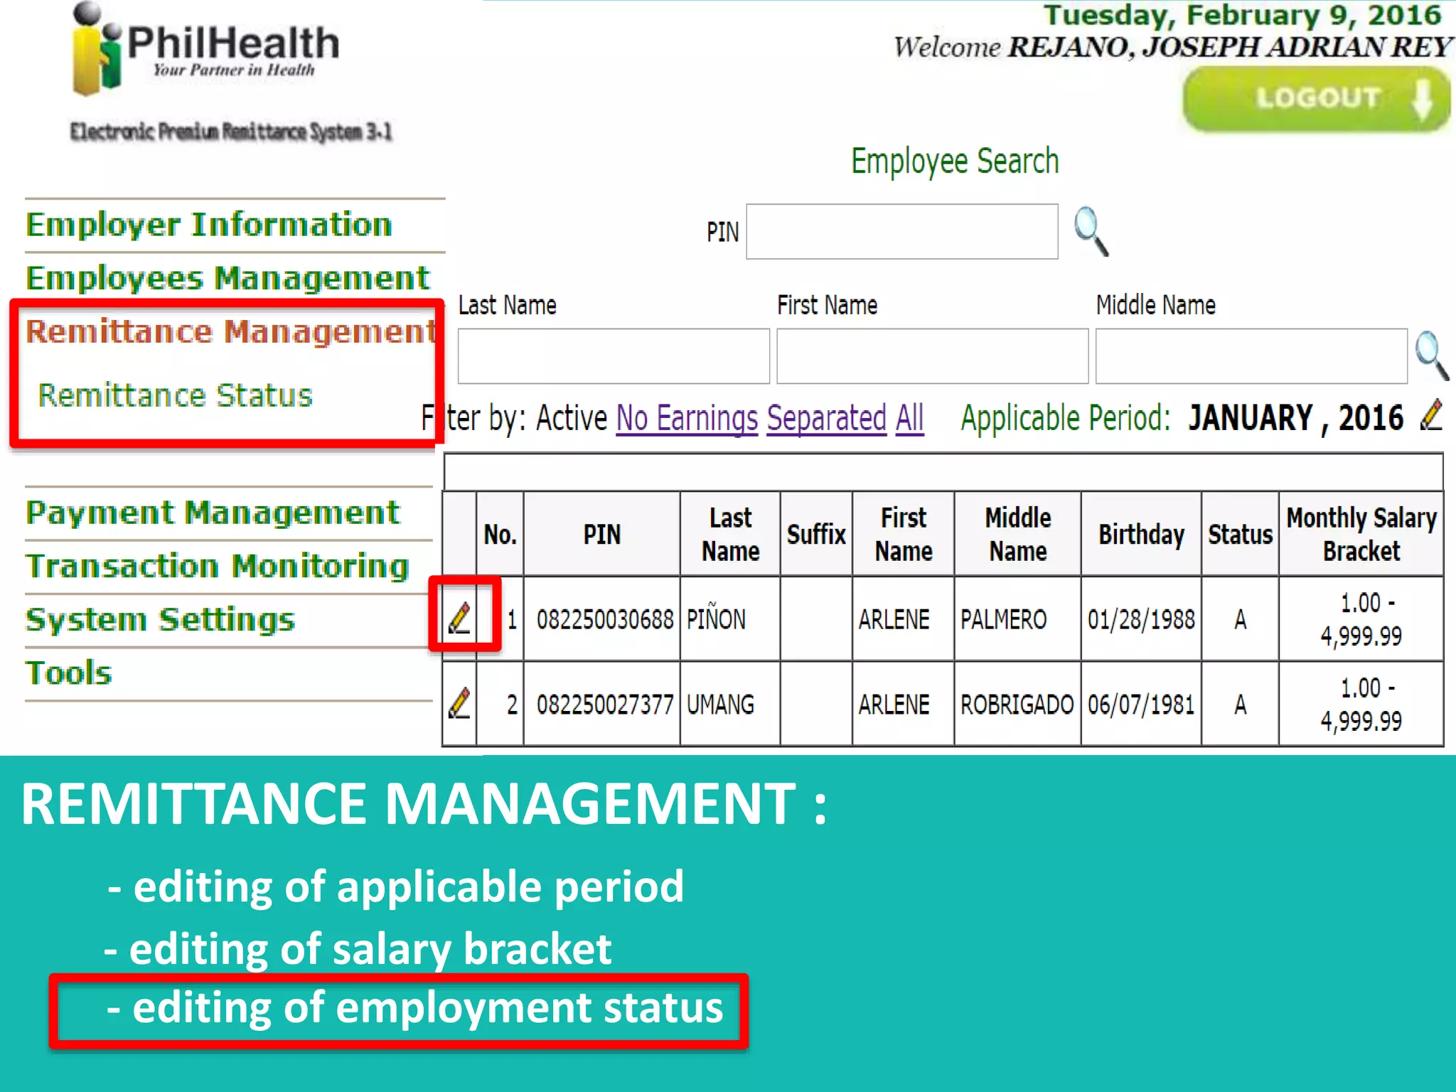Open the Tools menu
Image resolution: width=1456 pixels, height=1092 pixels.
[69, 673]
